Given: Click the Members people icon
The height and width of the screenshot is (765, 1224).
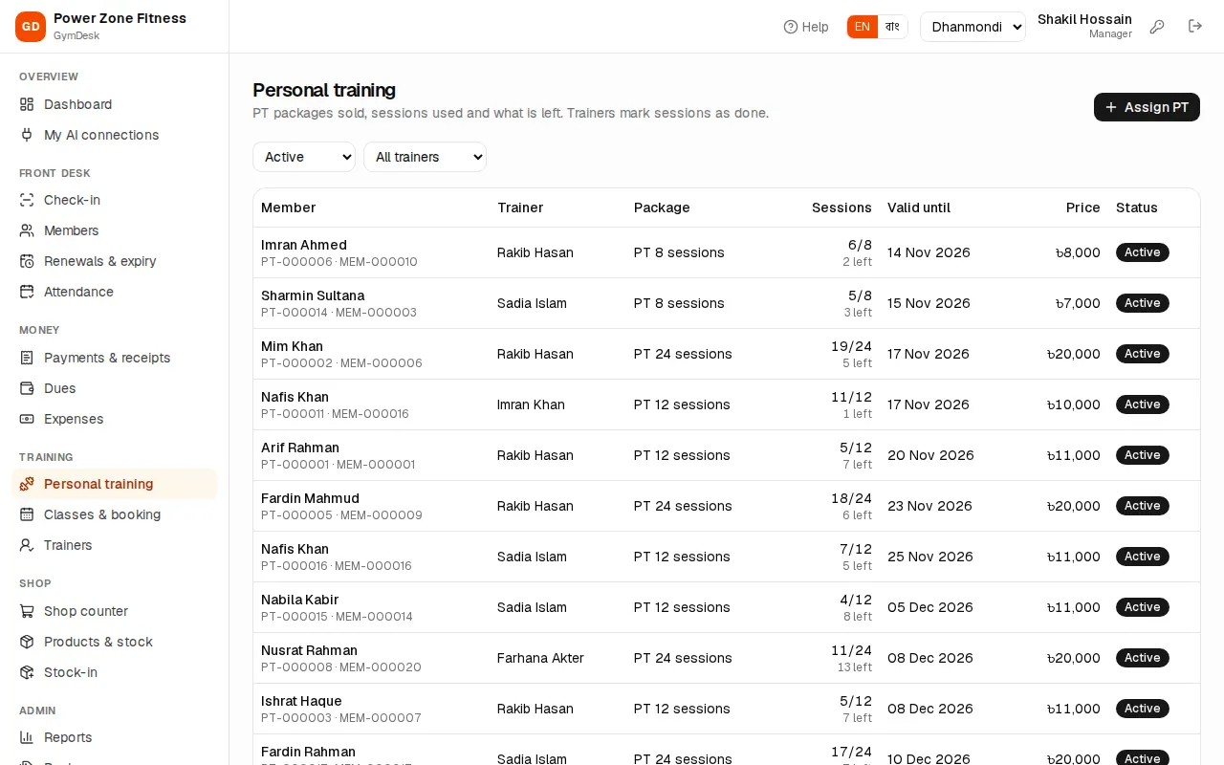Looking at the screenshot, I should pos(27,230).
